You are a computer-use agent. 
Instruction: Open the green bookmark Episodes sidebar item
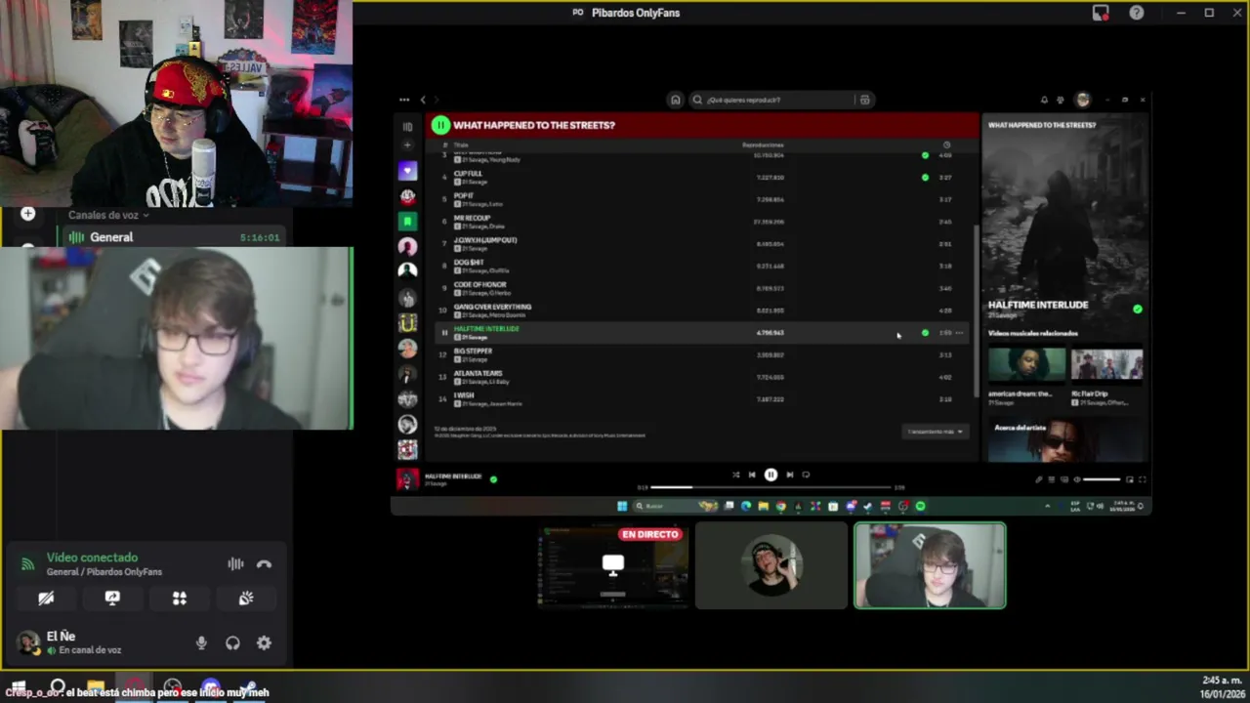coord(407,222)
